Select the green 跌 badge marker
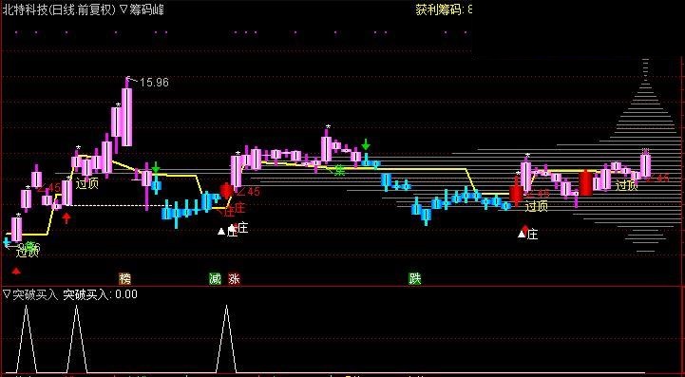Viewport: 685px width, 377px height. pos(414,278)
